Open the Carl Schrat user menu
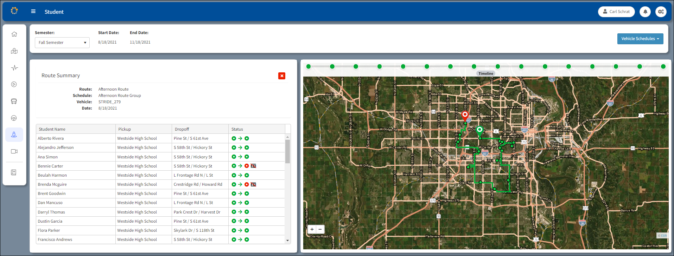 [x=616, y=12]
